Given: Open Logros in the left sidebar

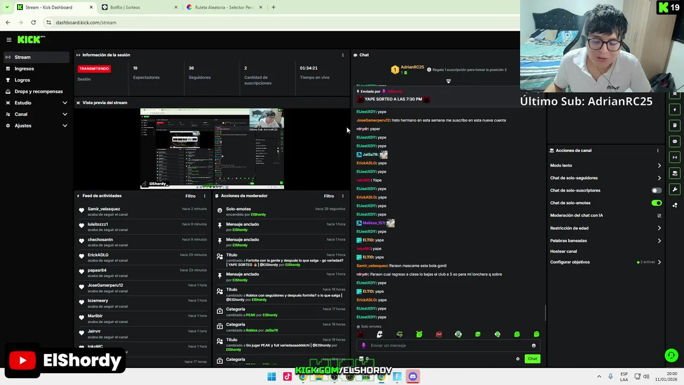Looking at the screenshot, I should [36, 80].
